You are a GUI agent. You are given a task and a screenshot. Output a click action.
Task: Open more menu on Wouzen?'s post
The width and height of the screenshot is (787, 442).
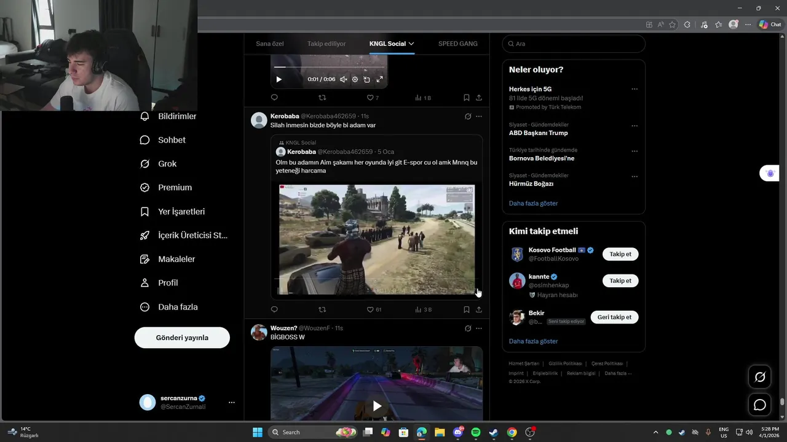coord(479,328)
